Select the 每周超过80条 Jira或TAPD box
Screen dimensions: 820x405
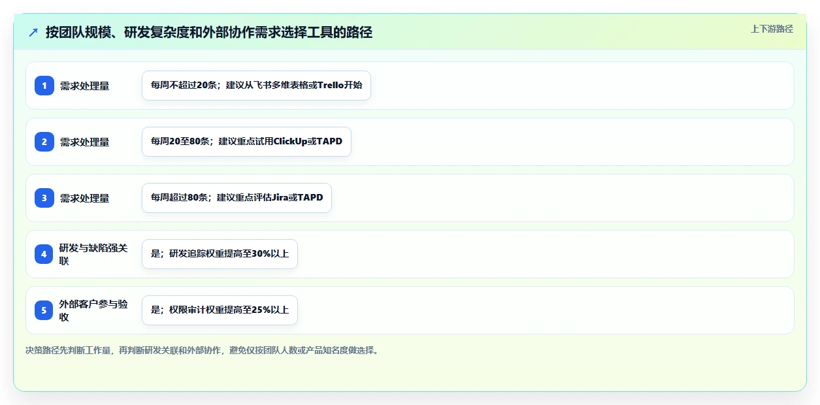coord(237,198)
